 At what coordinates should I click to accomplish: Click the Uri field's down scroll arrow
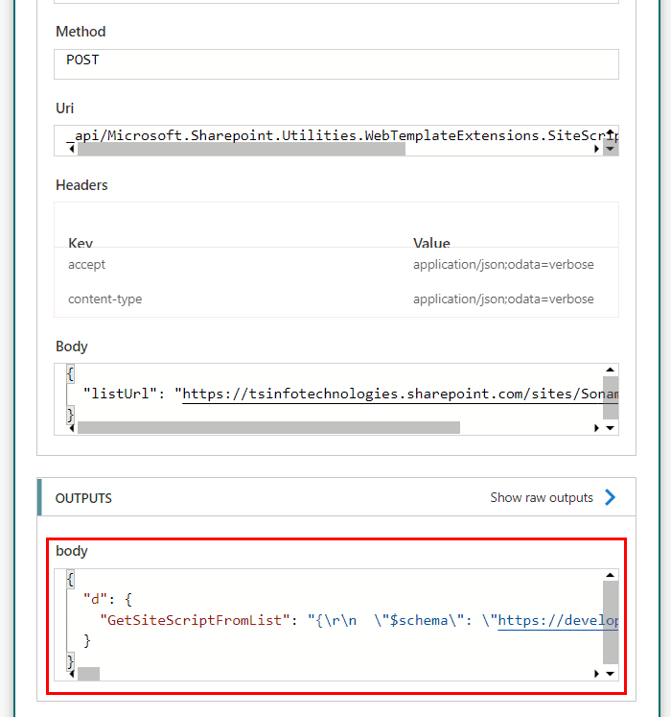pos(611,149)
